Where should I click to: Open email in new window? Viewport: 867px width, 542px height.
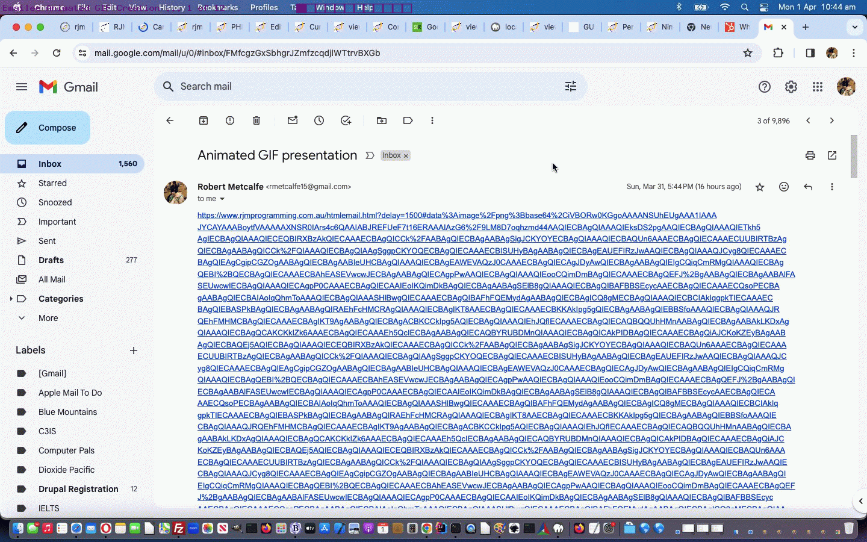832,155
